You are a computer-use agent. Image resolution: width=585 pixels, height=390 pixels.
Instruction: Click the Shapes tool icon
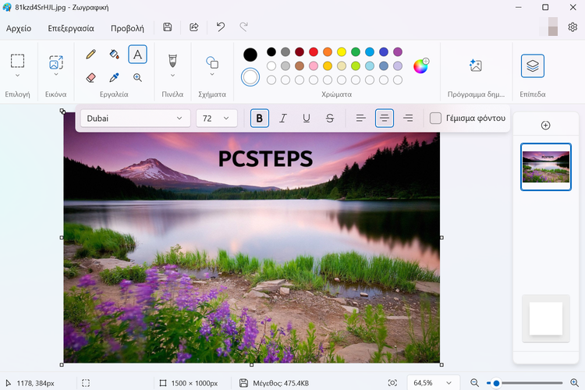(212, 62)
